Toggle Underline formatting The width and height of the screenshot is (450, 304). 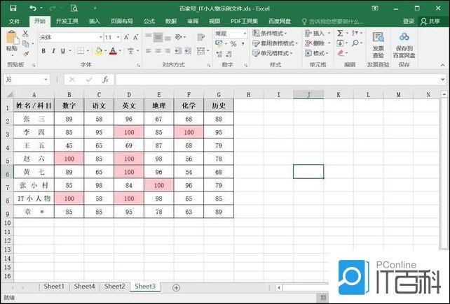pyautogui.click(x=63, y=51)
